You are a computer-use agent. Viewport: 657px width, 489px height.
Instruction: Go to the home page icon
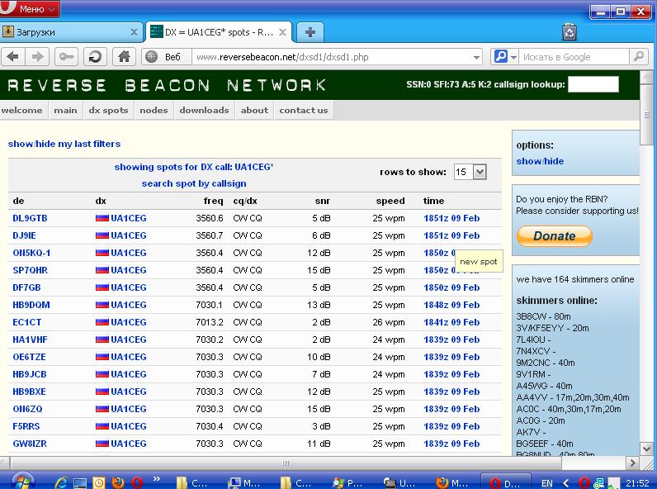pos(124,57)
